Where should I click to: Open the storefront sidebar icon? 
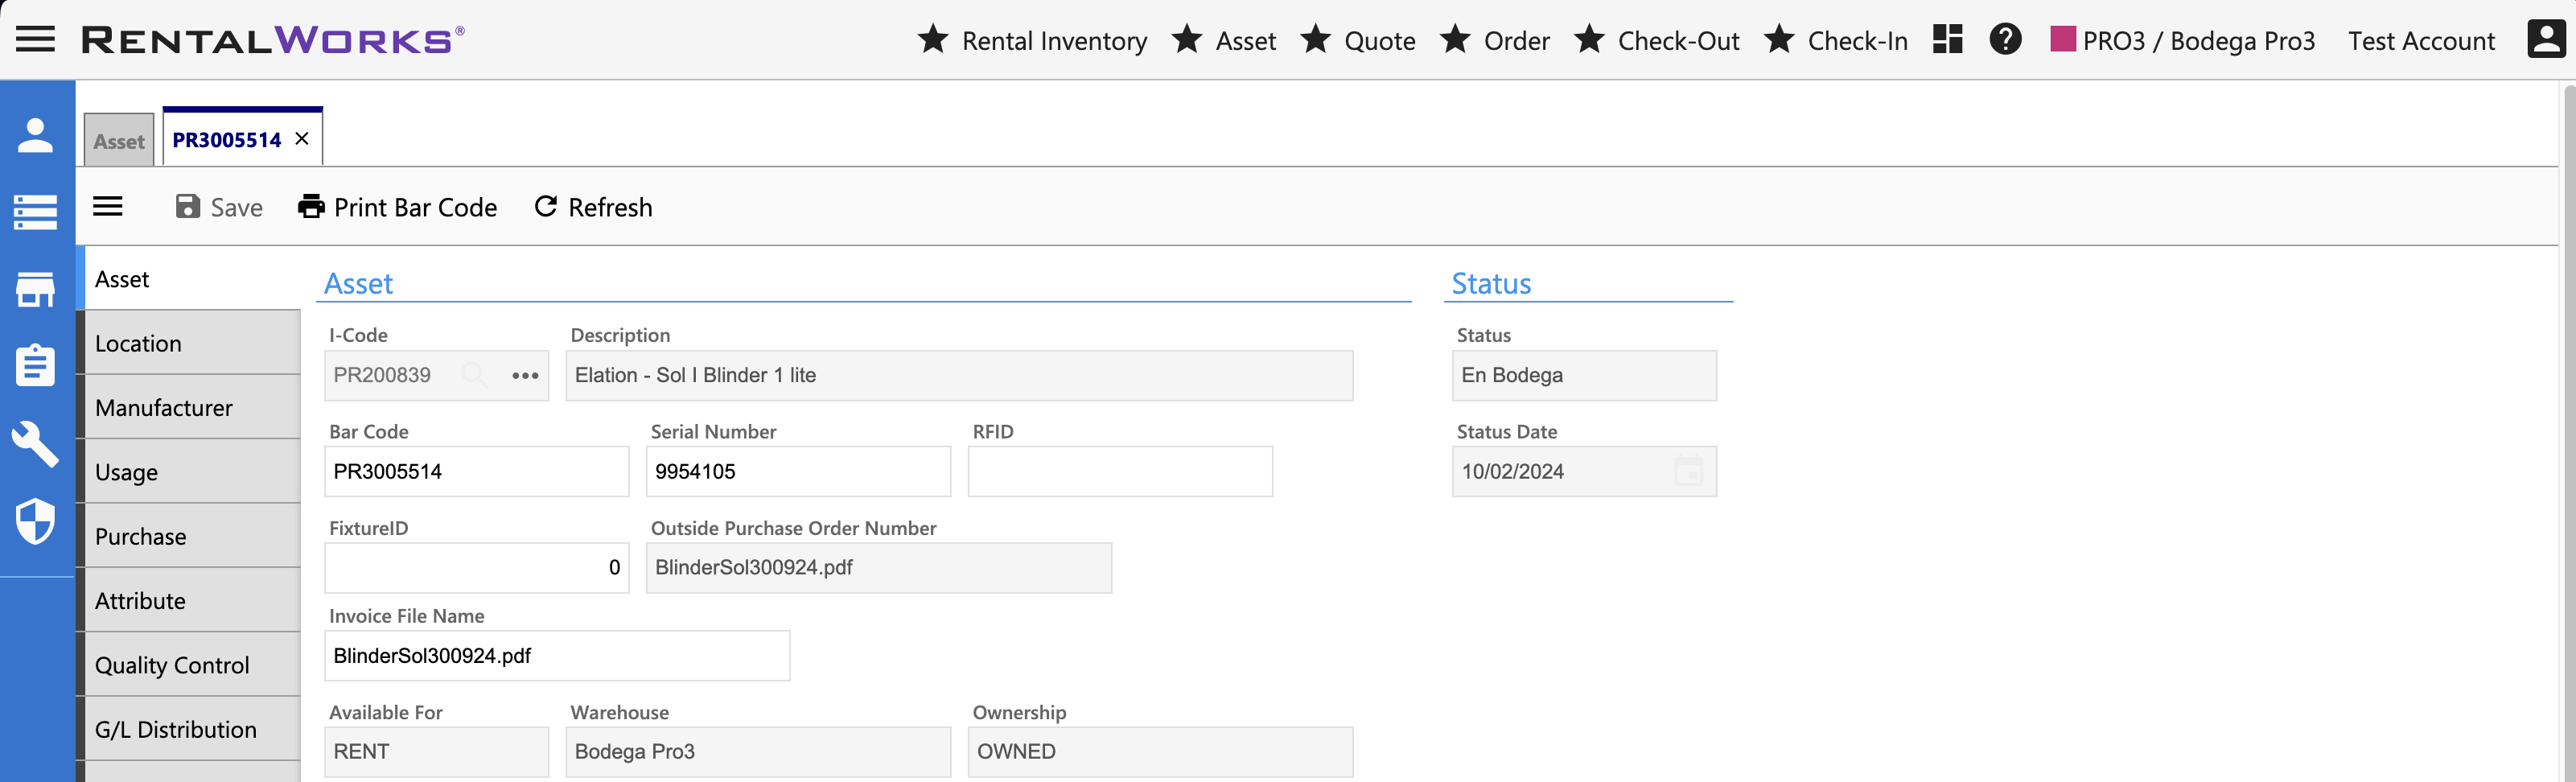pos(36,290)
